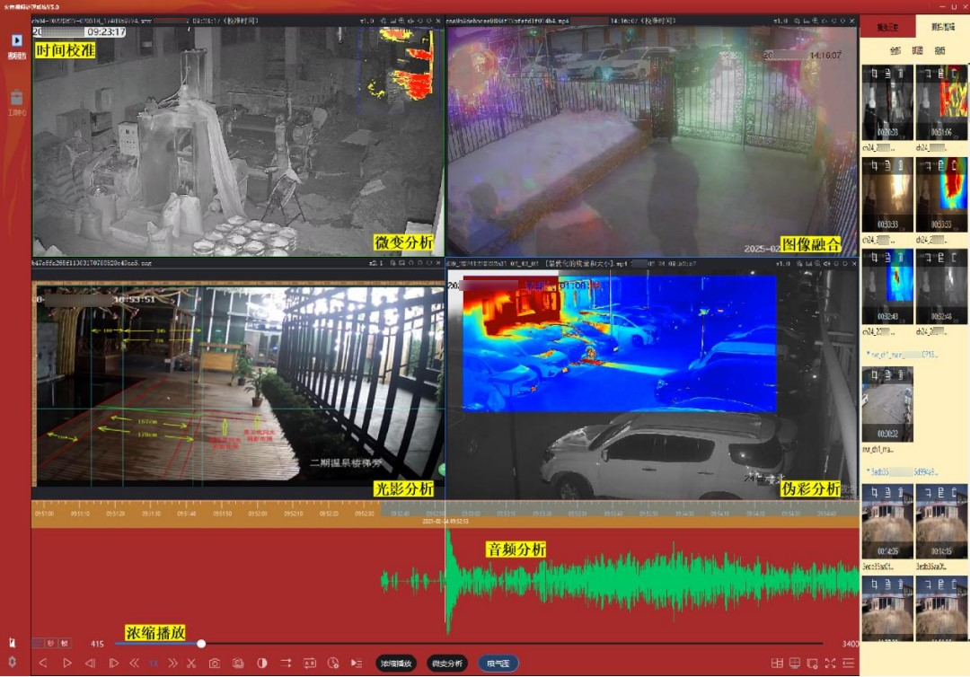Click the 微变分析 button

(x=446, y=664)
